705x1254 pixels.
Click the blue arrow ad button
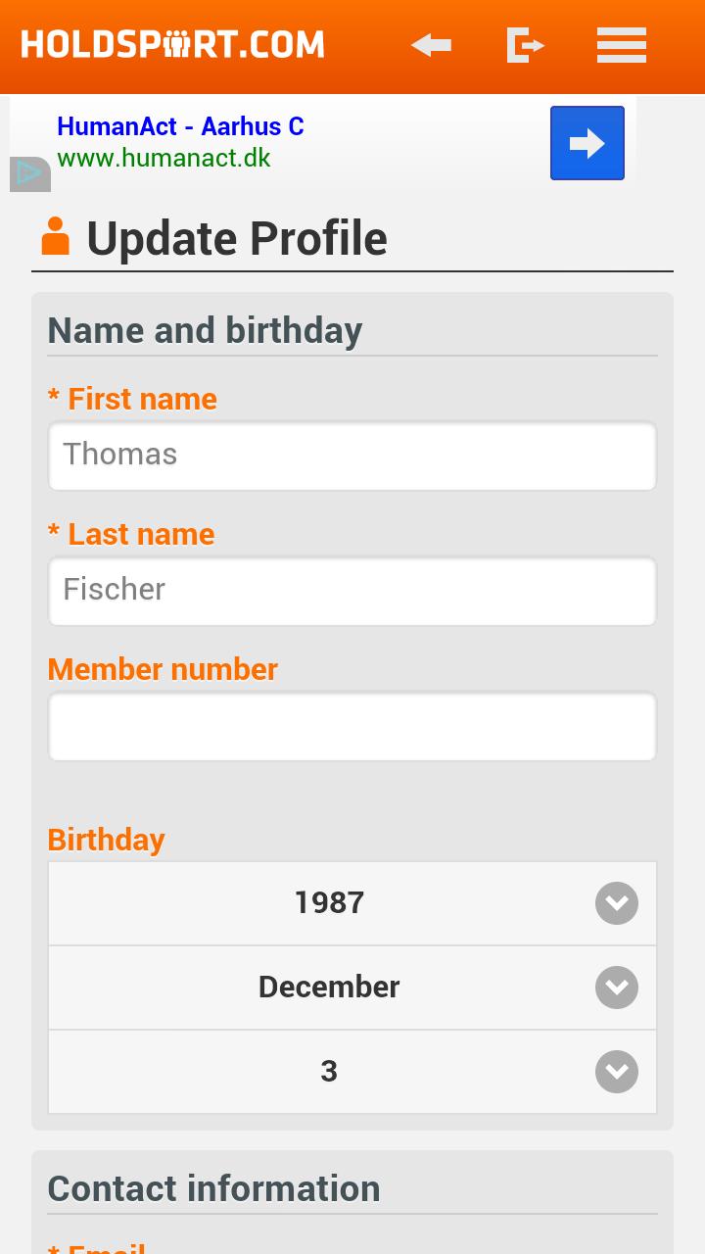coord(587,143)
